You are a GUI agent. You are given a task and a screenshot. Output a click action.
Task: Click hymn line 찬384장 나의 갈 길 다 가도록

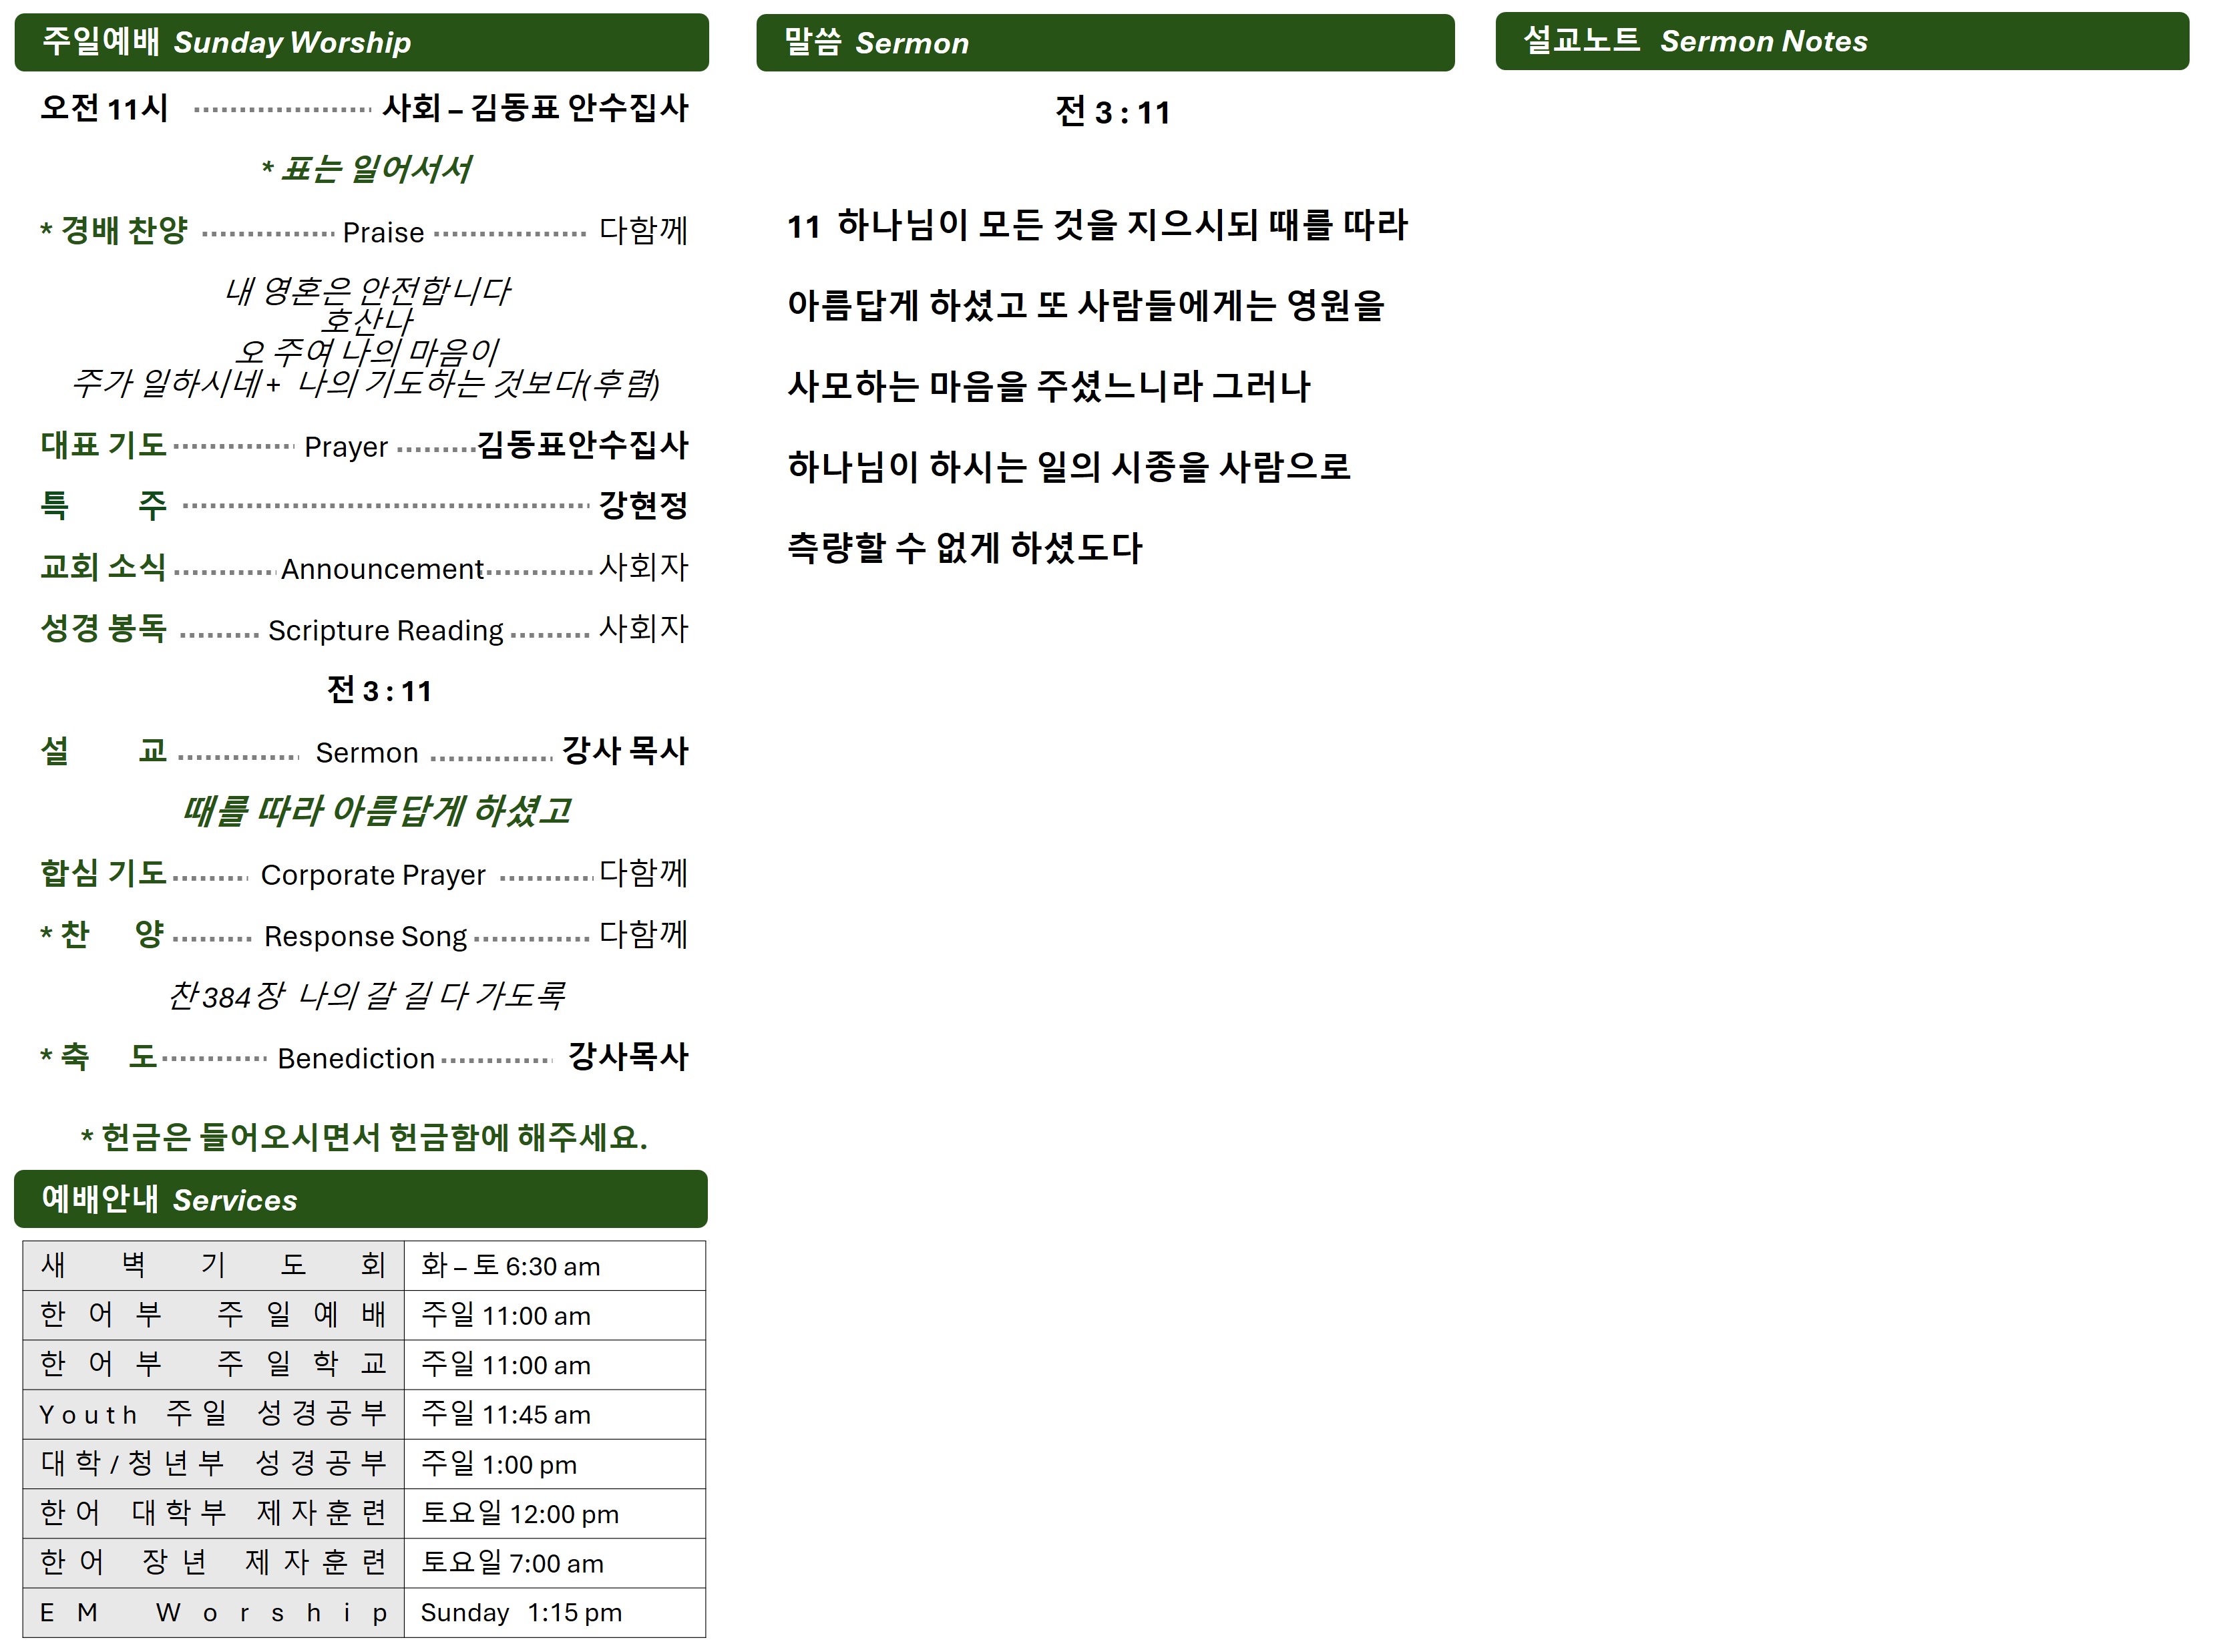pos(366,995)
